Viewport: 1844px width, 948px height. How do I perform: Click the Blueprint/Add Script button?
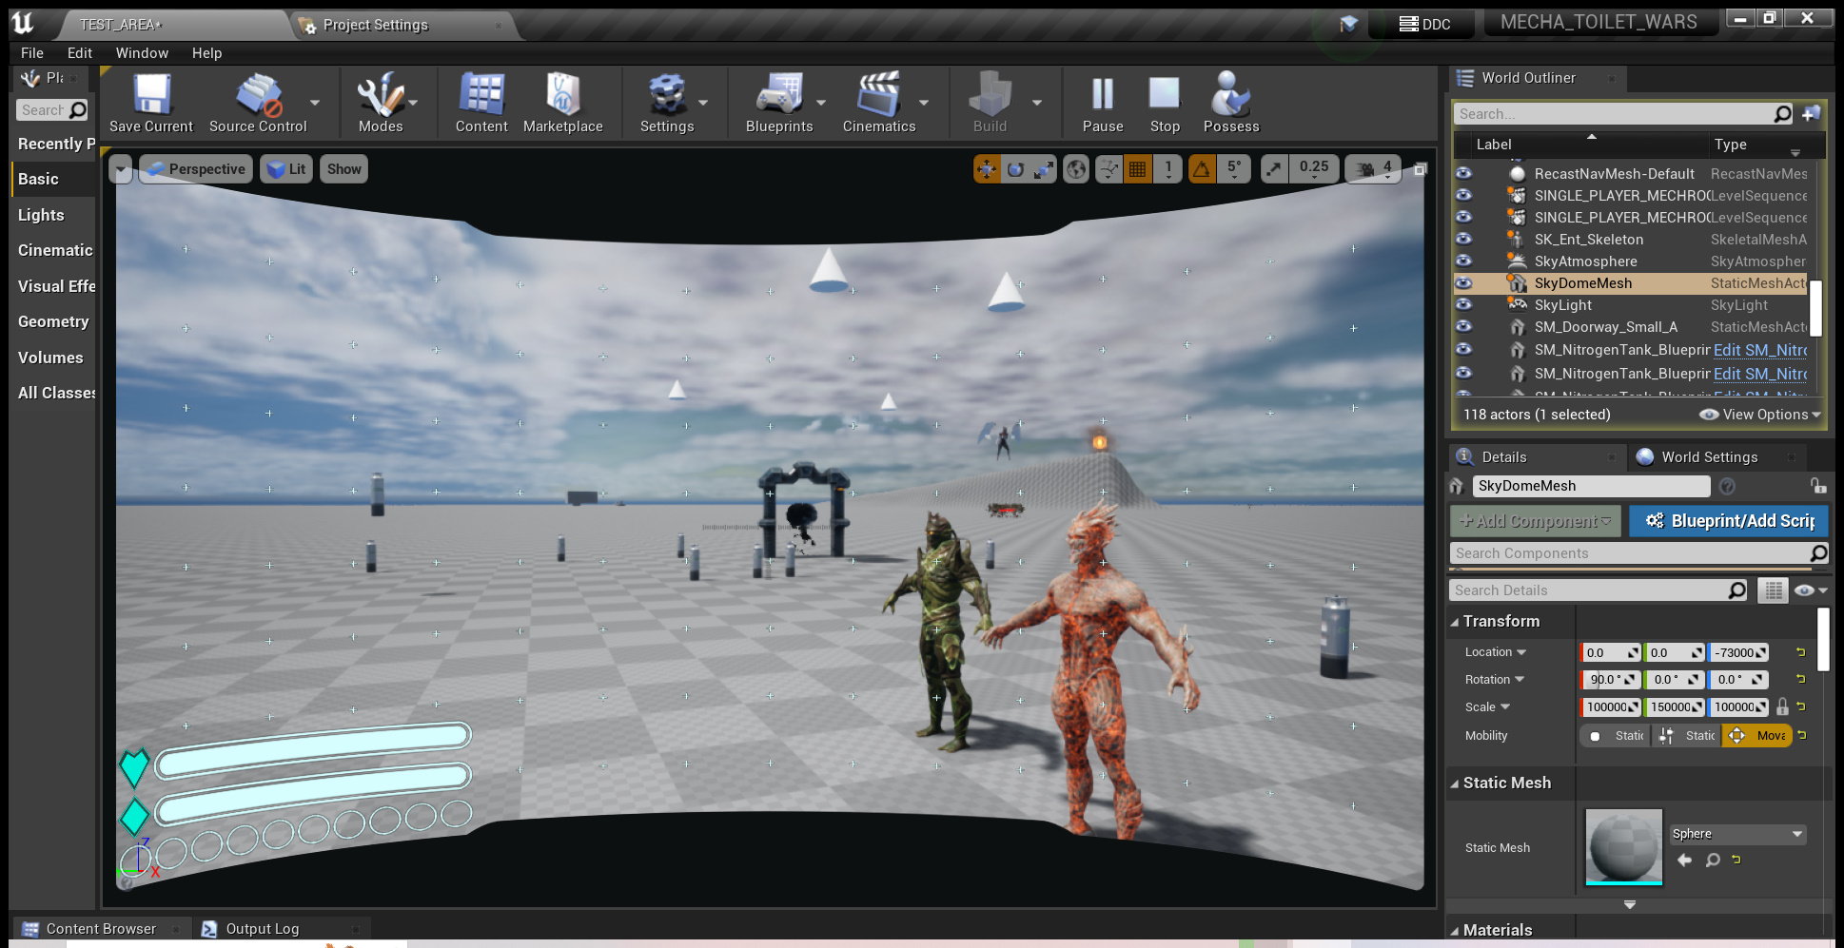[x=1729, y=521]
